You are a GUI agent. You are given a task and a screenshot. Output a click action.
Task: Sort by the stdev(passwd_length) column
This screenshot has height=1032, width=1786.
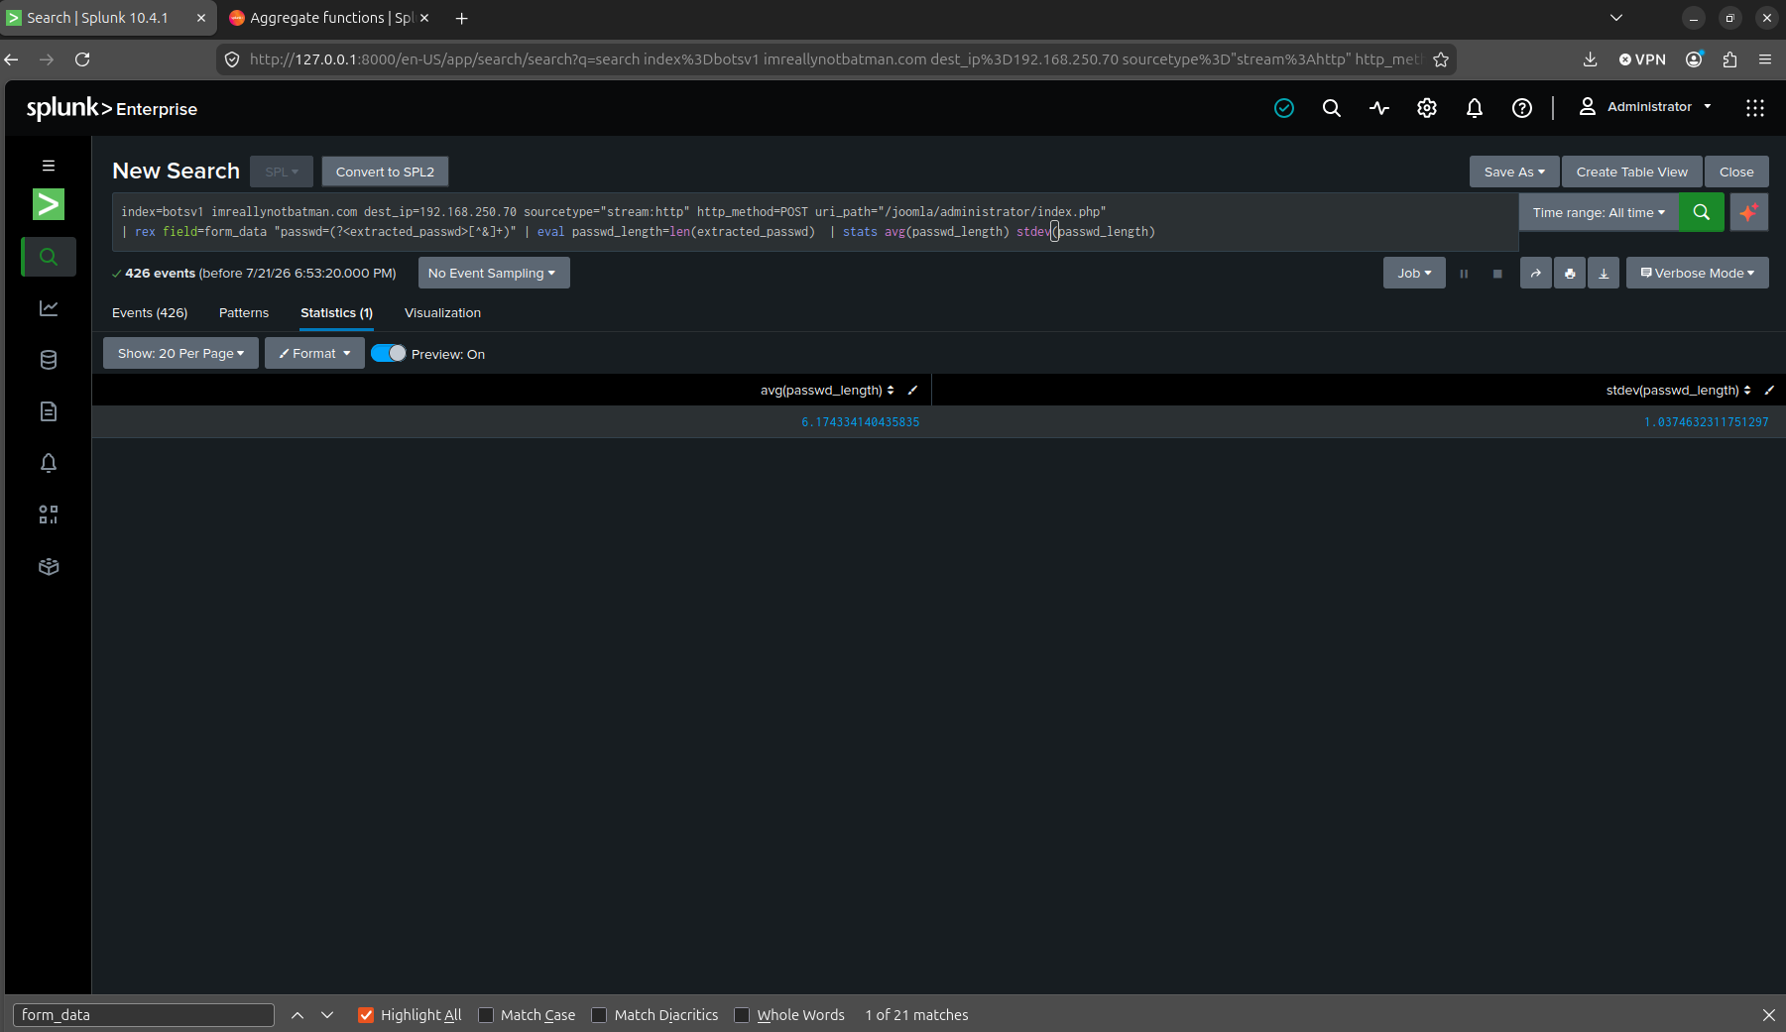[1678, 391]
